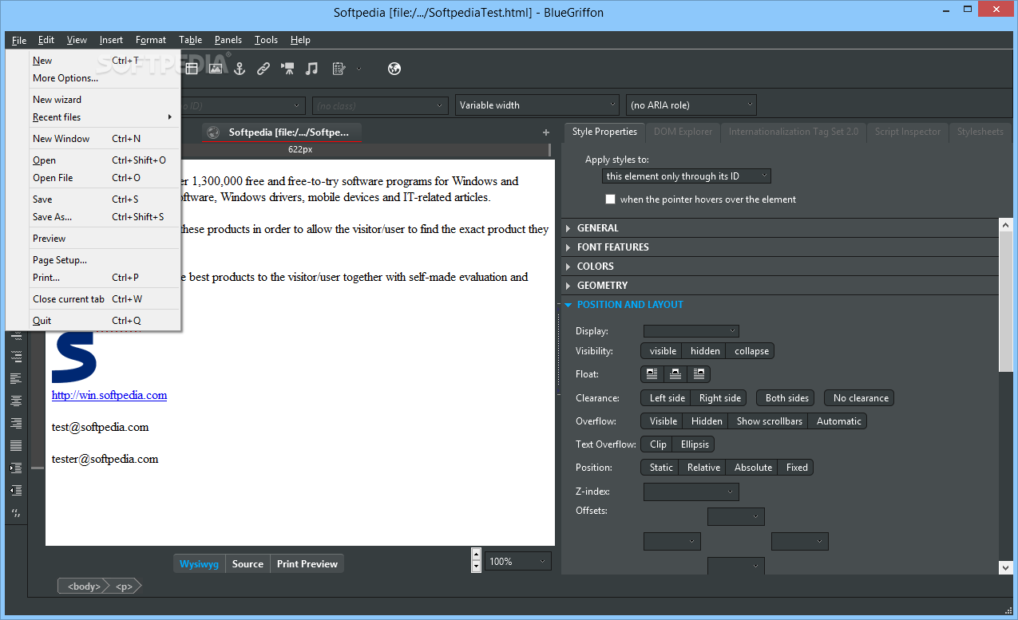The height and width of the screenshot is (620, 1018).
Task: Click the decrease indent icon in sidebar
Action: (15, 490)
